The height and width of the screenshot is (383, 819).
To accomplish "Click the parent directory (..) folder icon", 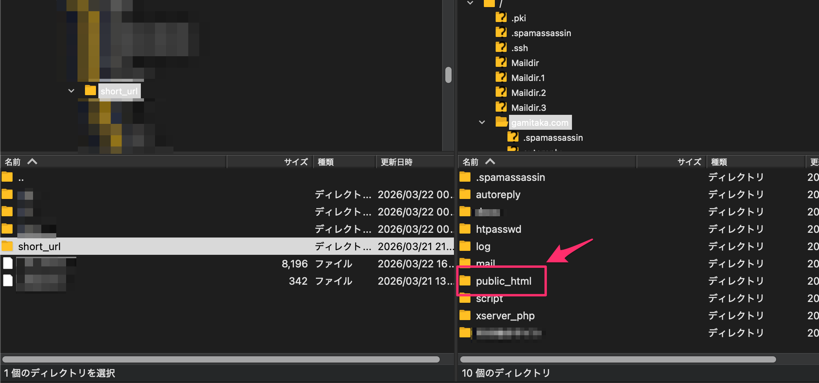I will tap(7, 177).
